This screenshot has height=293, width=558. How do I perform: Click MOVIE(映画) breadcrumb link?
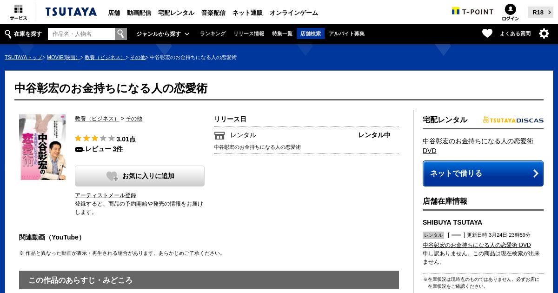pos(64,57)
